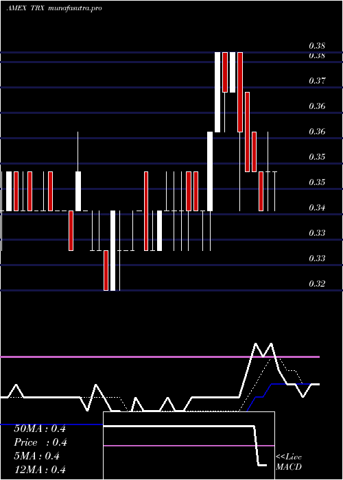This screenshot has height=480, width=343.
Task: Select the 0.32 price axis label
Action: coord(317,284)
